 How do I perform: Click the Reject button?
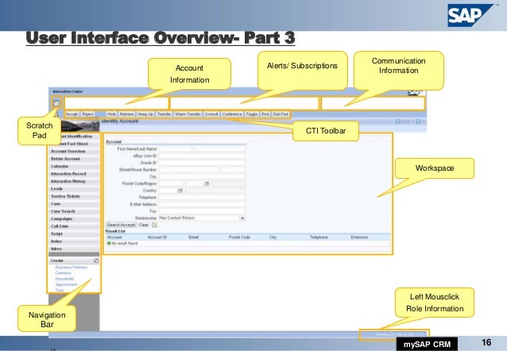point(87,114)
